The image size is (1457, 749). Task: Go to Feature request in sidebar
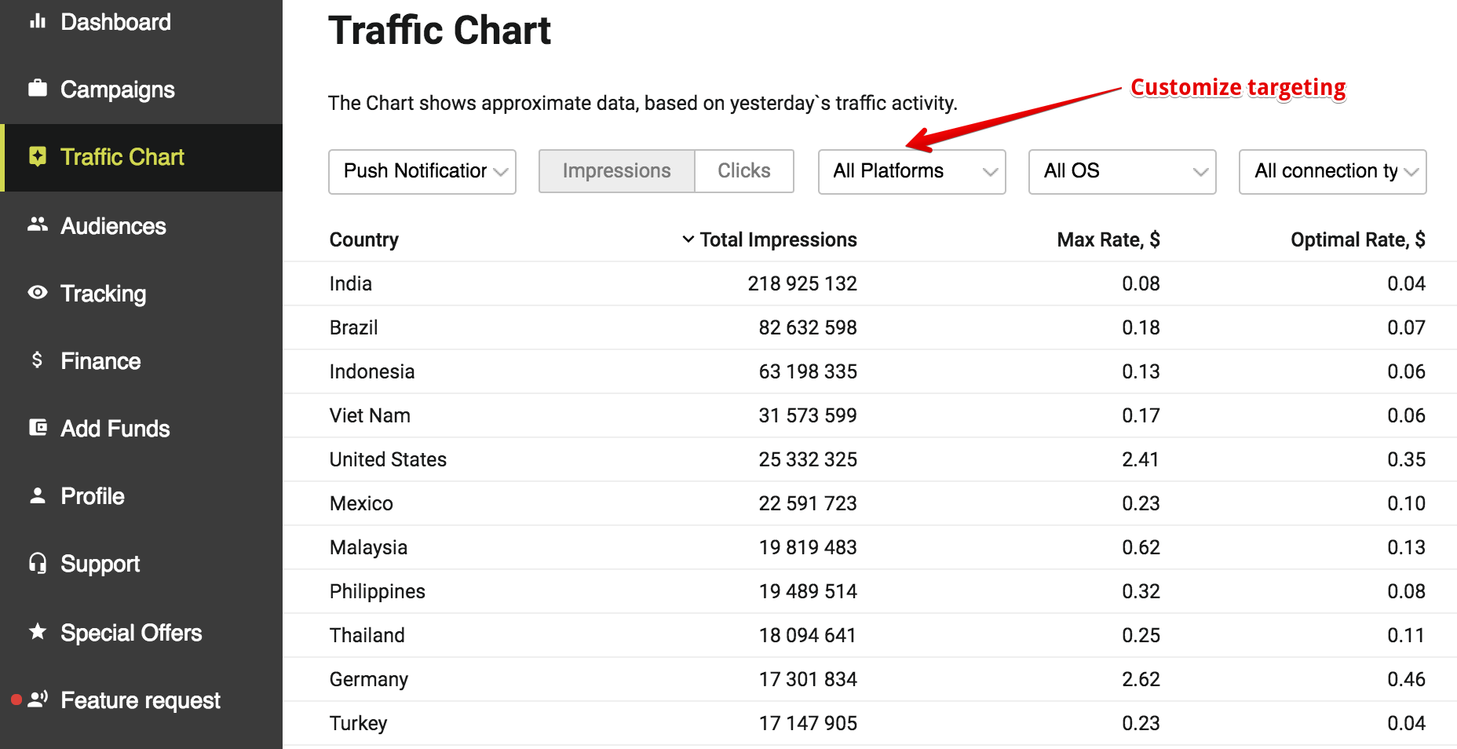[141, 700]
